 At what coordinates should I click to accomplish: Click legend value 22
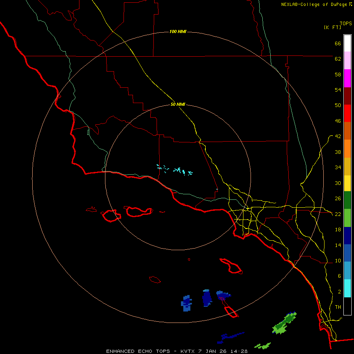(338, 214)
